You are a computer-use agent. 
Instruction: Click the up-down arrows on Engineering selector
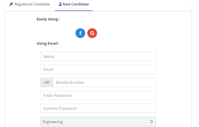click(151, 122)
